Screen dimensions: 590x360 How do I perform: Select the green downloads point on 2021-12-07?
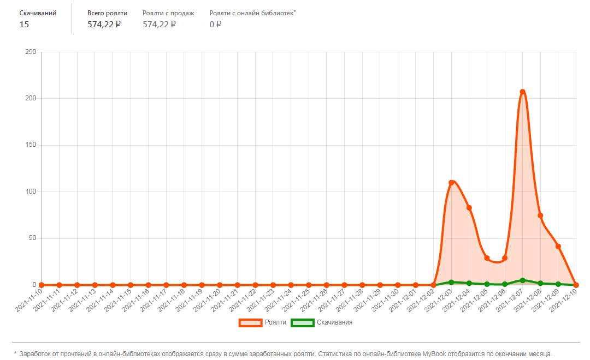click(x=523, y=280)
